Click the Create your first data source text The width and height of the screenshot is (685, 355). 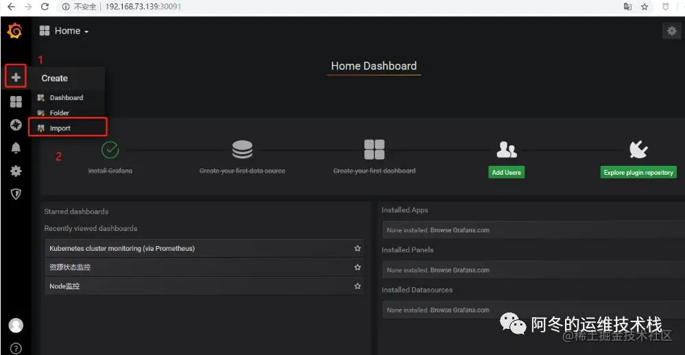coord(242,171)
